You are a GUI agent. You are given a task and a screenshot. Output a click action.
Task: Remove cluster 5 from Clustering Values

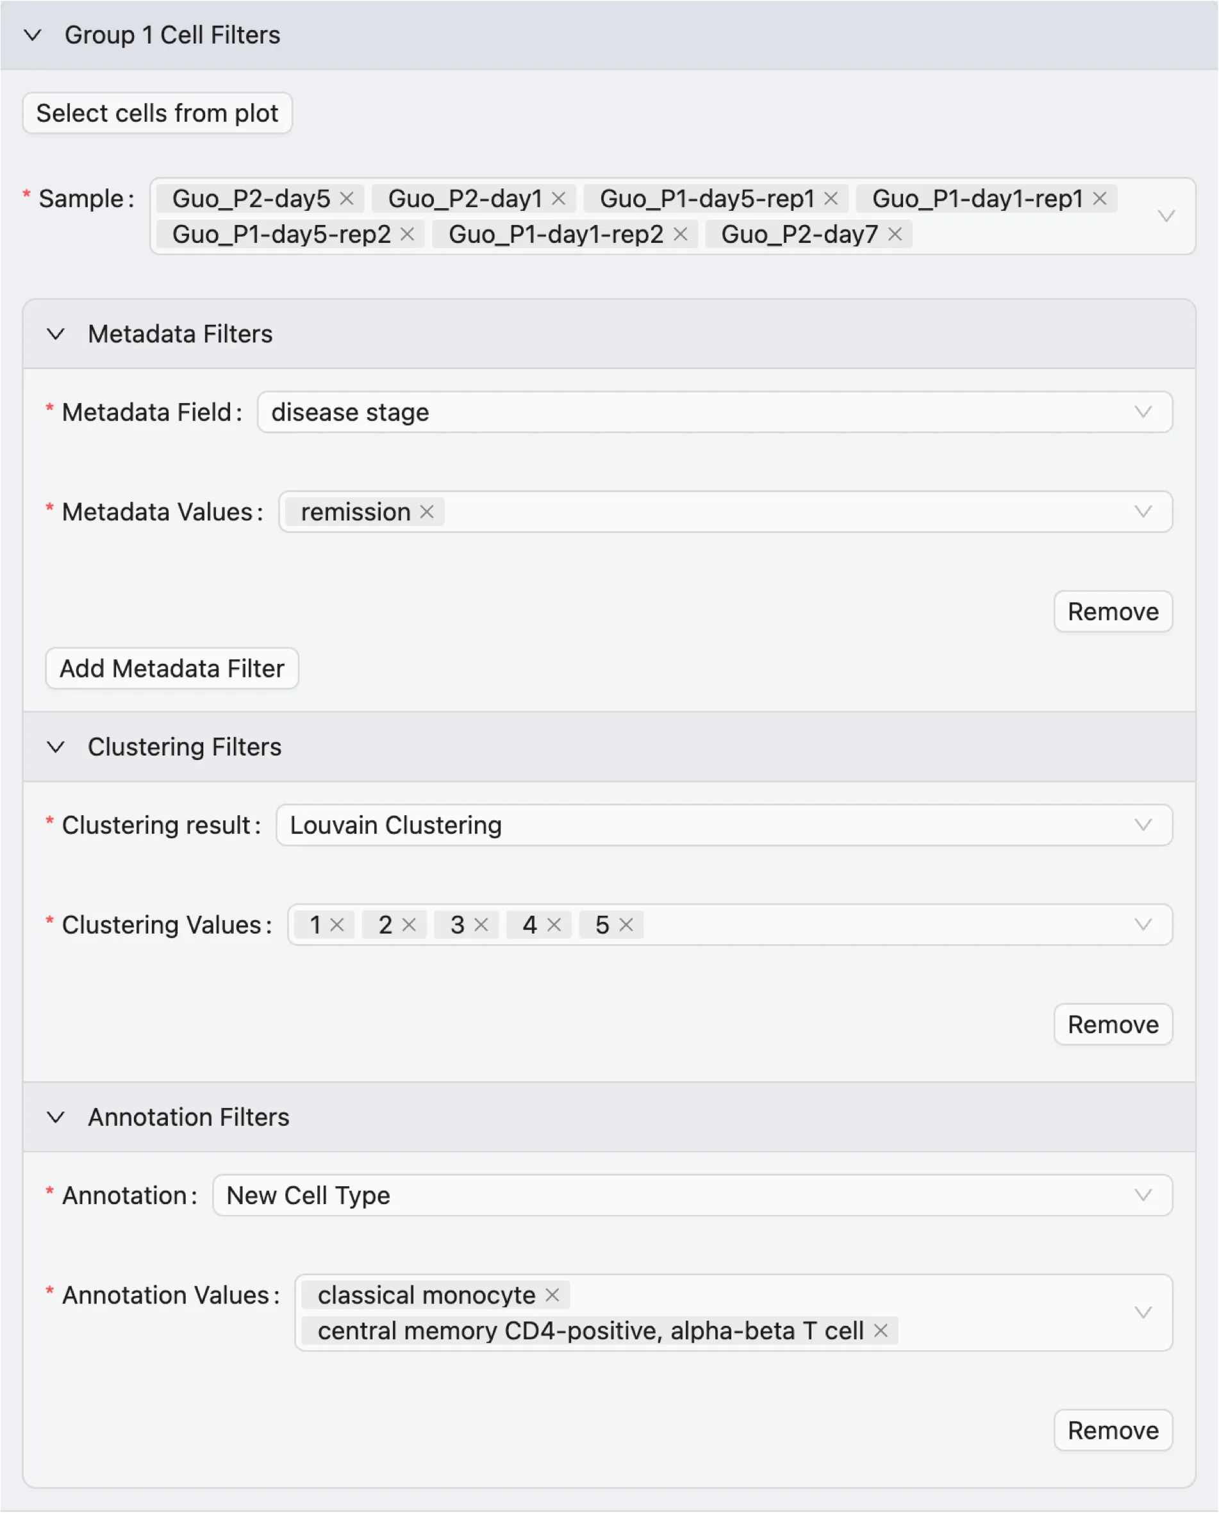point(626,925)
